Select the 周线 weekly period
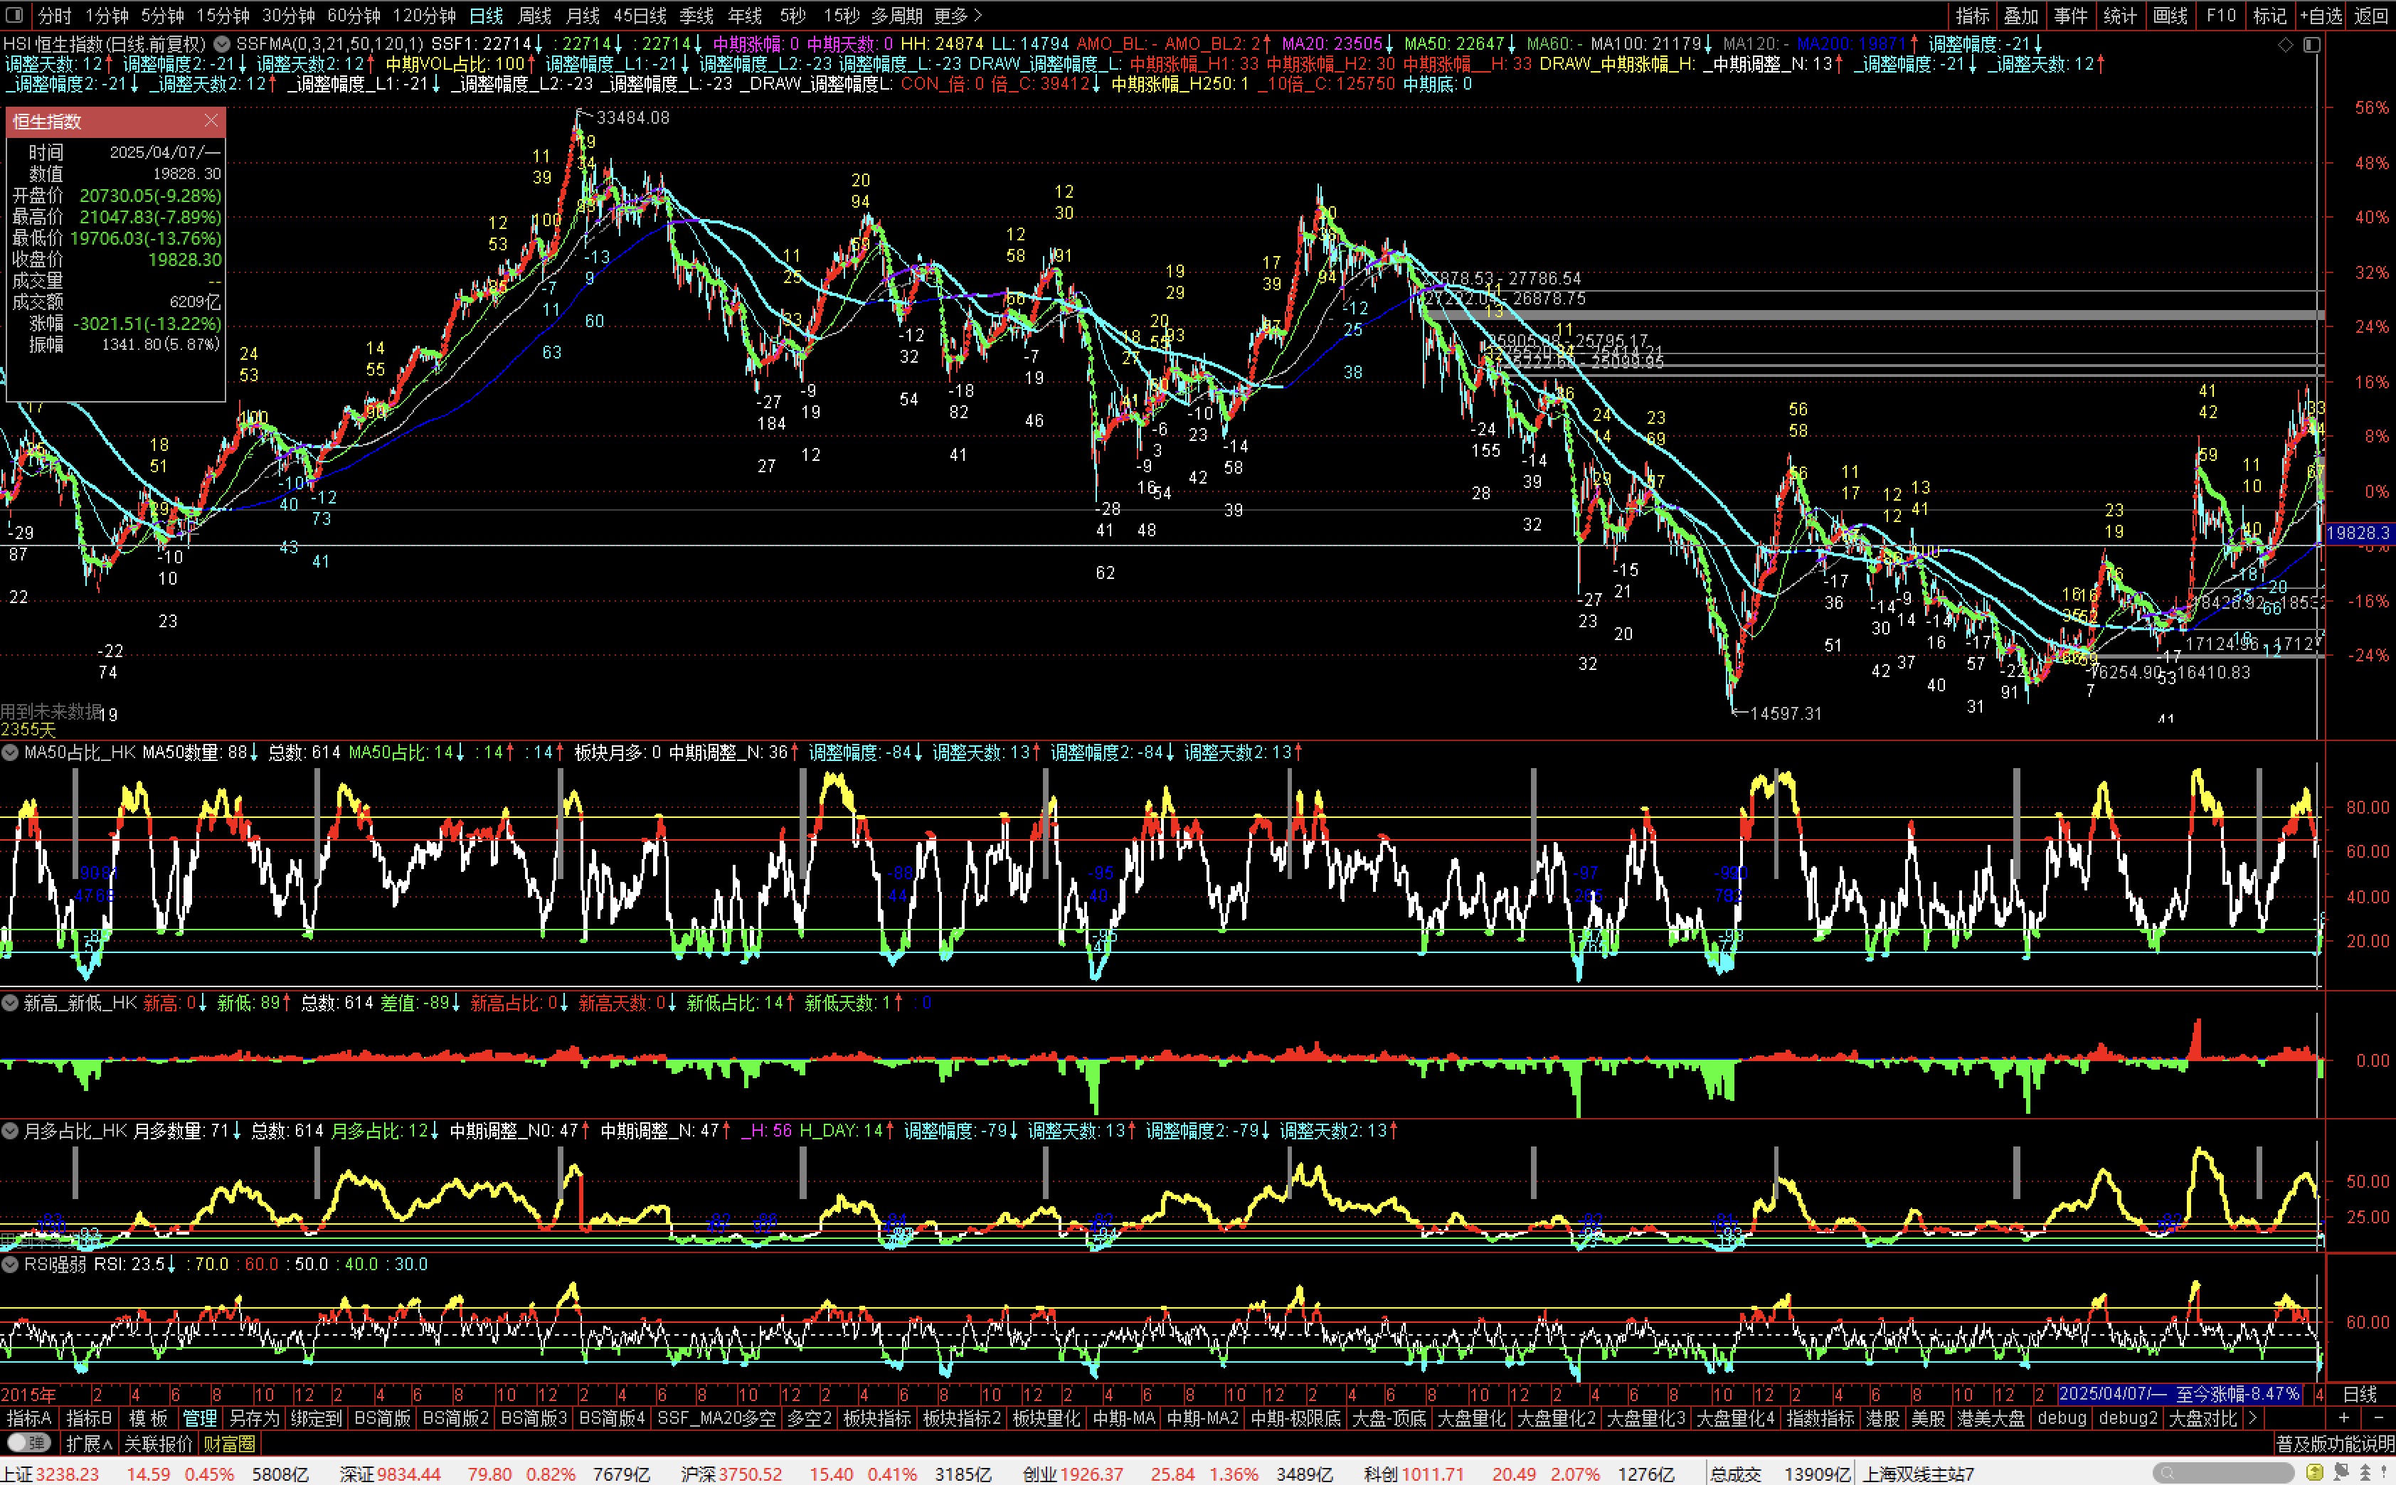The image size is (2396, 1485). (534, 15)
